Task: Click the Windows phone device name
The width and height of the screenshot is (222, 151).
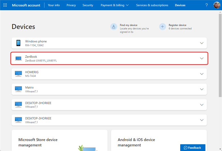Action: coord(36,41)
